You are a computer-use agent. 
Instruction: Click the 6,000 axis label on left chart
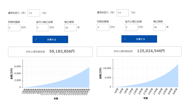[x=18, y=66]
